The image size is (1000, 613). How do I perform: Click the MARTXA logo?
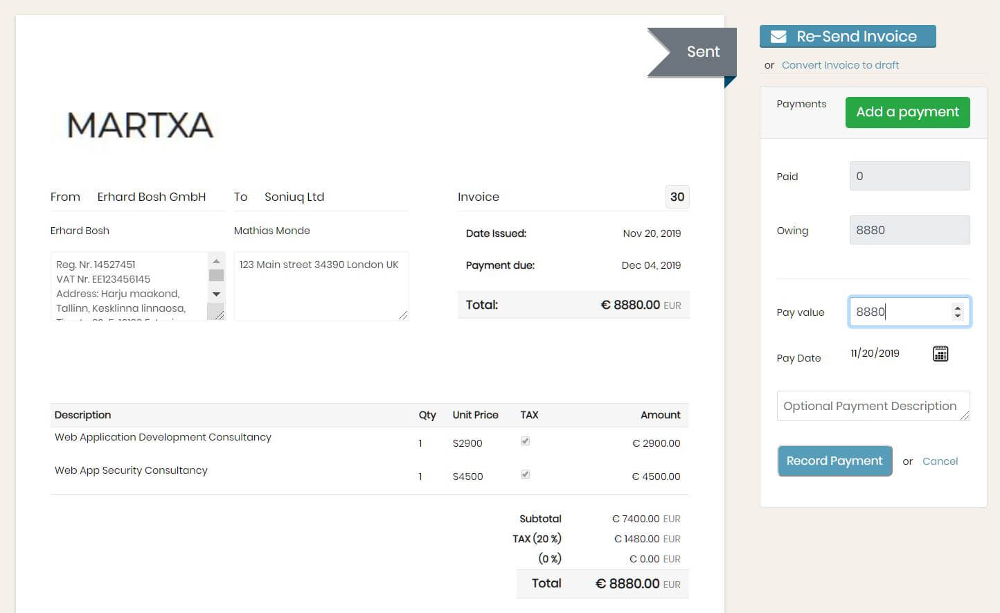140,125
